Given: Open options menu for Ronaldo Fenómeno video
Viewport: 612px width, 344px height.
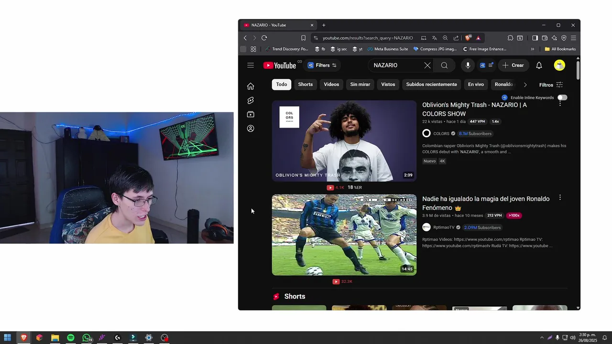Looking at the screenshot, I should [x=560, y=198].
